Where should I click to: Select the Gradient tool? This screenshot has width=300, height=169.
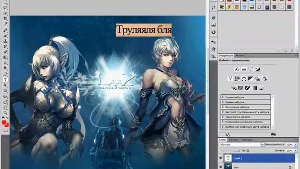5,57
